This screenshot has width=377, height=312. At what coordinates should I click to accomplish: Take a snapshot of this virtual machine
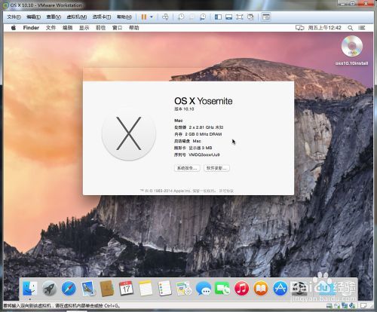click(x=181, y=17)
